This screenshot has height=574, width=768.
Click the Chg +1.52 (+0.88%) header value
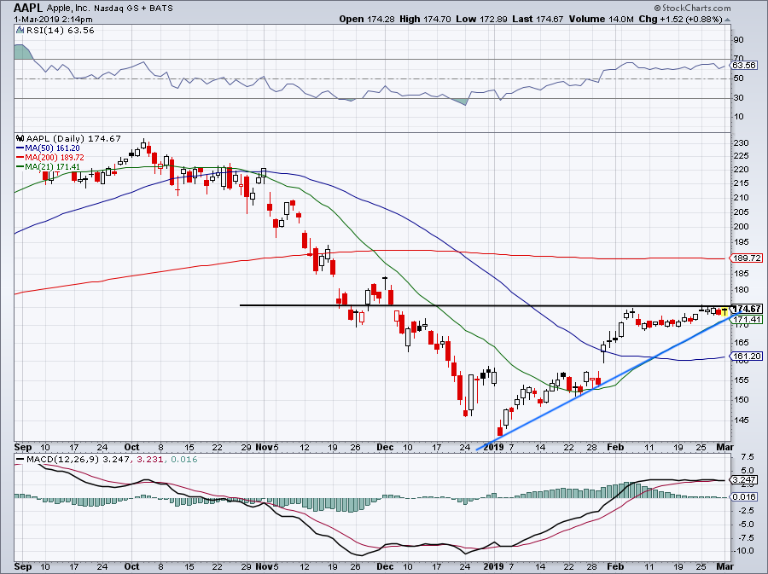tap(680, 19)
